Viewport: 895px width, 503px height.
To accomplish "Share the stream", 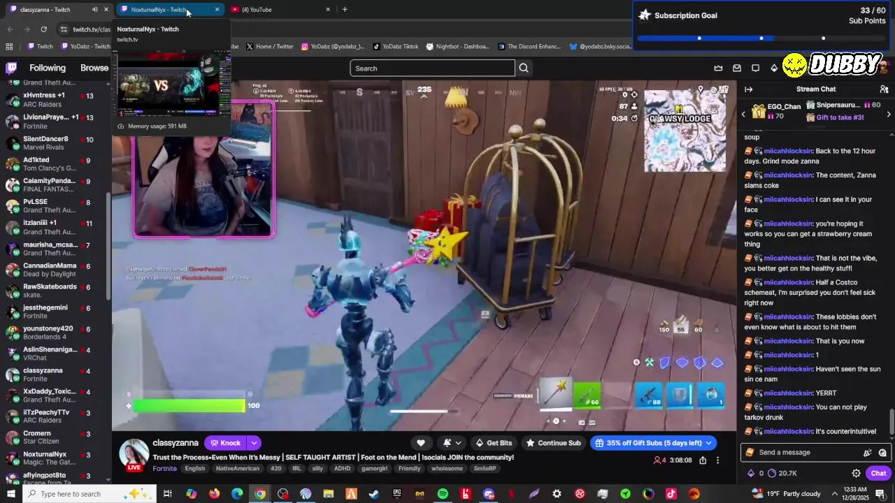I will click(x=703, y=460).
